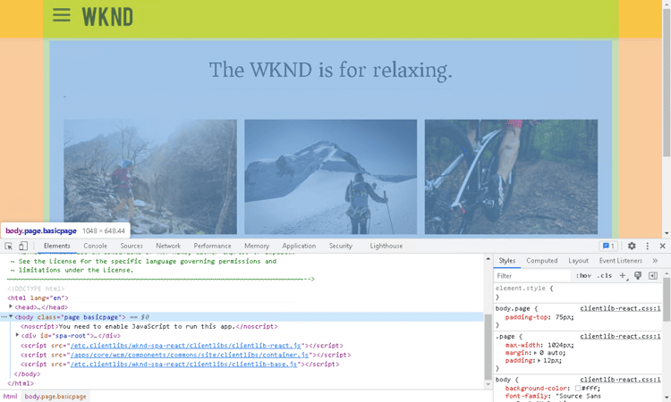This screenshot has width=671, height=402.
Task: Select the noscript element row
Action: pos(149,326)
